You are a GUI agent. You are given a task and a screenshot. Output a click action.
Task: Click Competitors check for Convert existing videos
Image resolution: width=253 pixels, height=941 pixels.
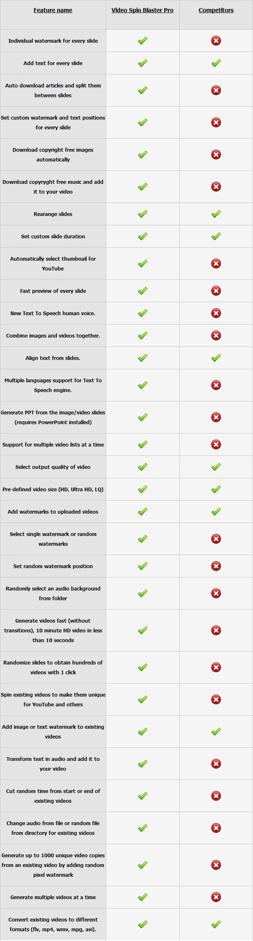[x=216, y=924]
